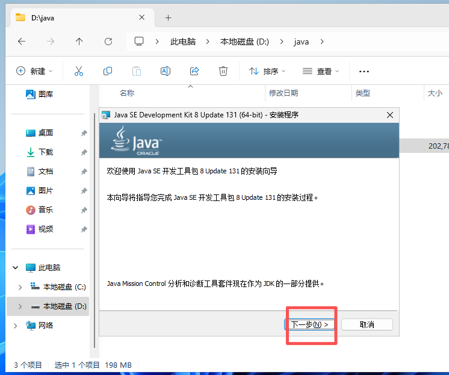449x375 pixels.
Task: Click java breadcrumb in address bar
Action: click(x=302, y=42)
